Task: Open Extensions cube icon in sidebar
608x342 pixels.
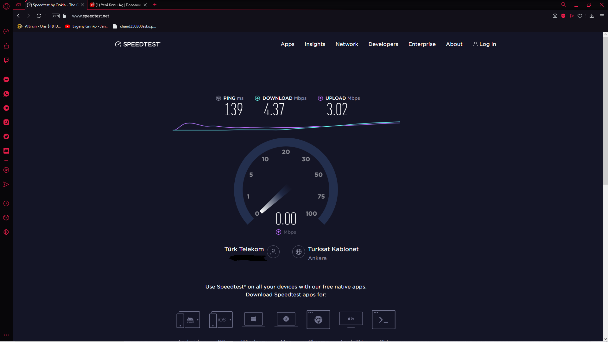Action: (6, 218)
